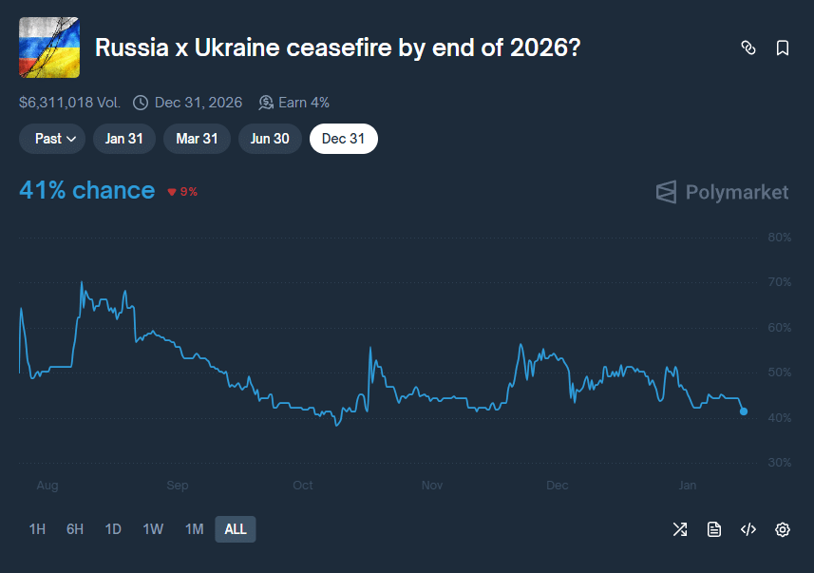This screenshot has width=814, height=573.
Task: Select the Dec 31 date tab
Action: [343, 139]
